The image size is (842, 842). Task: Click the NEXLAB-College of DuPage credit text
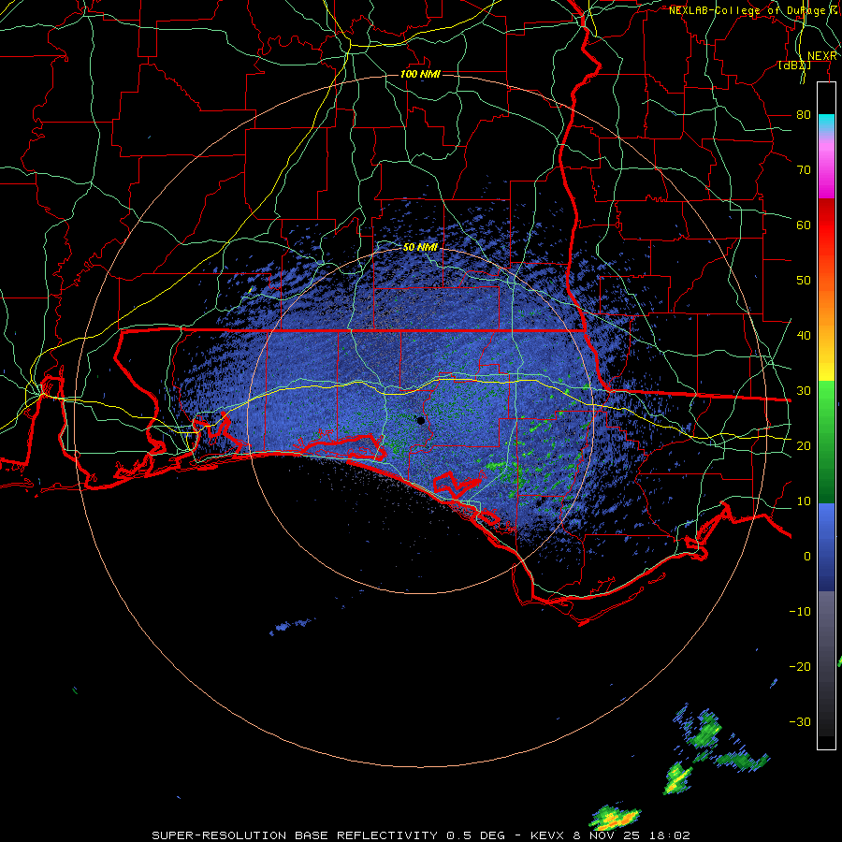[749, 10]
